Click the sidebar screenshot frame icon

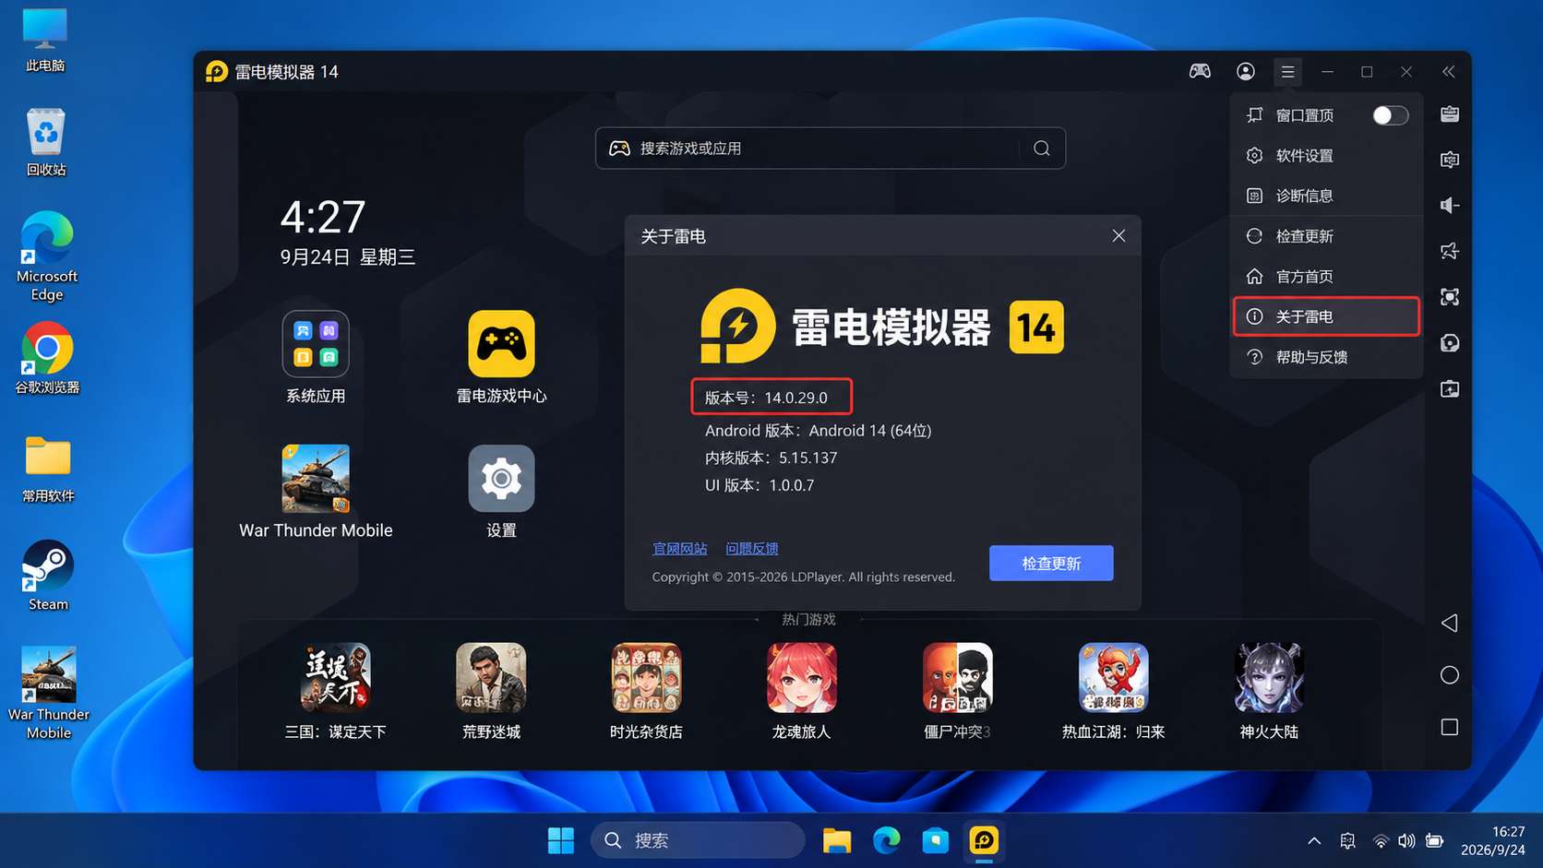[x=1450, y=297]
